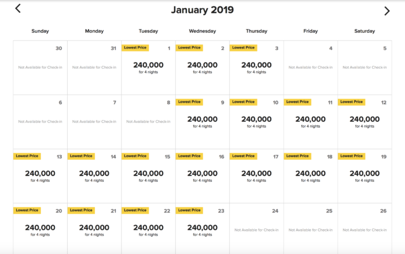Choose Friday January 11 cell

pos(311,122)
